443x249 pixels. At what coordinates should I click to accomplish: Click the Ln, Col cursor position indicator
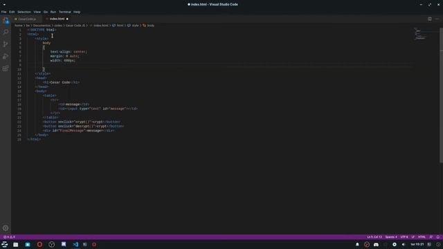coord(374,237)
